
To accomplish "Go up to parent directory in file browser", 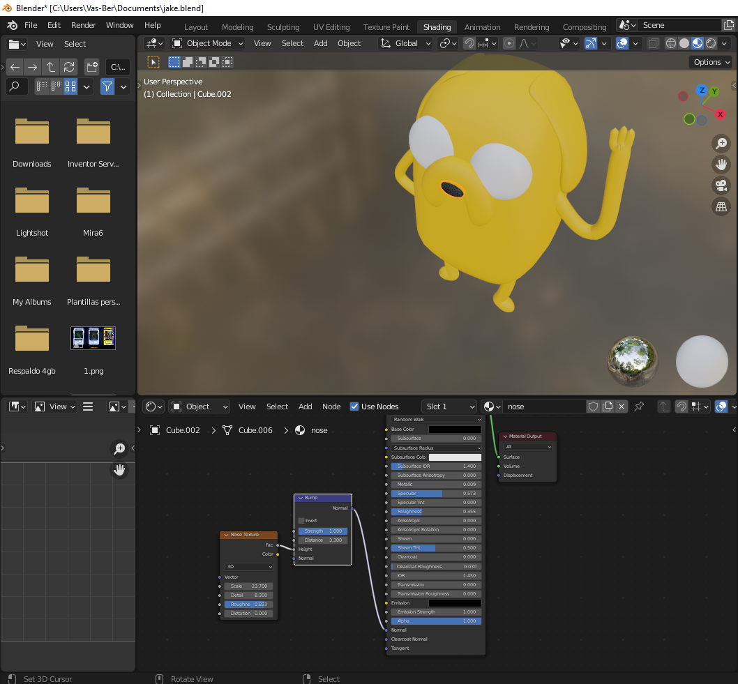I will click(51, 67).
